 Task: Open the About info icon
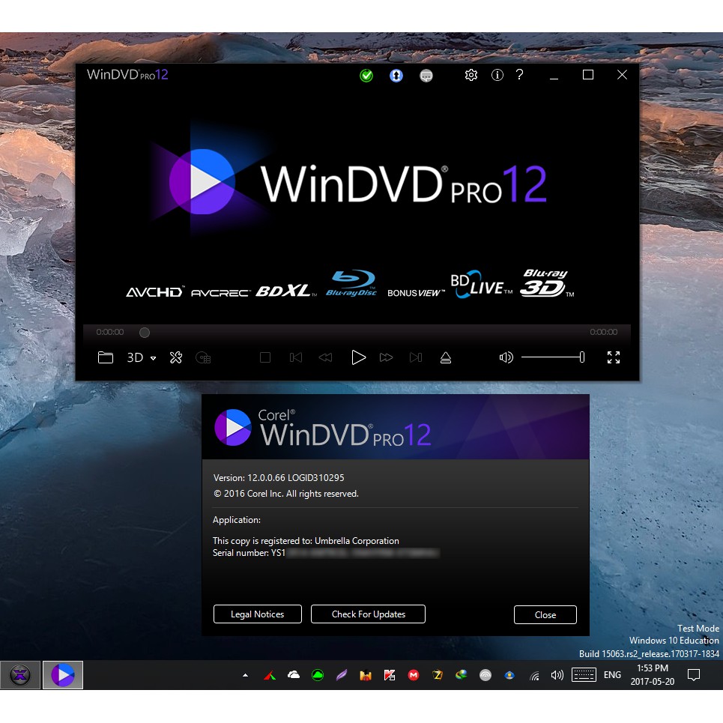497,75
